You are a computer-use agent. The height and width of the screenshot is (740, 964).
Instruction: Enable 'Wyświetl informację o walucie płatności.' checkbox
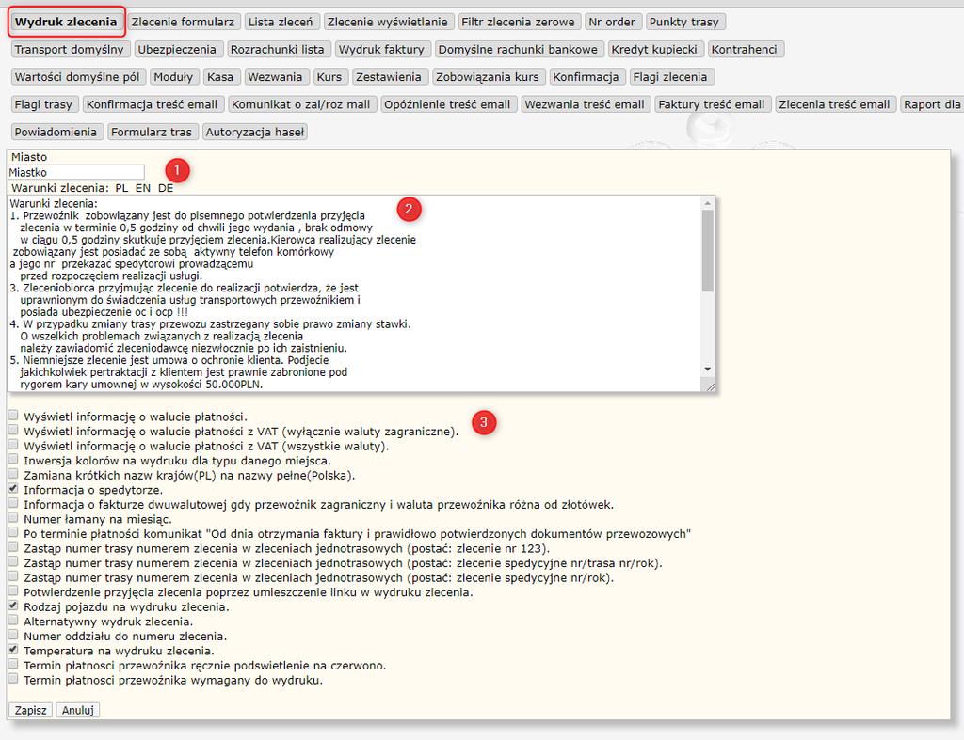[13, 416]
